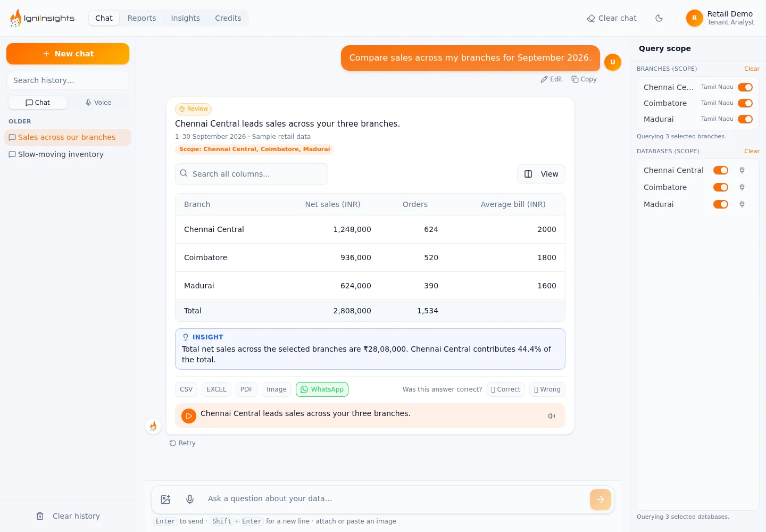The height and width of the screenshot is (532, 766).
Task: Start microphone voice input
Action: 190,499
